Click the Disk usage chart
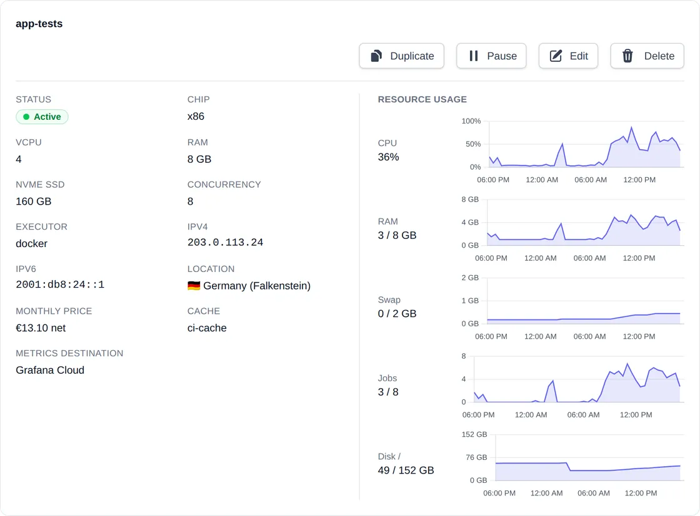 pyautogui.click(x=571, y=464)
